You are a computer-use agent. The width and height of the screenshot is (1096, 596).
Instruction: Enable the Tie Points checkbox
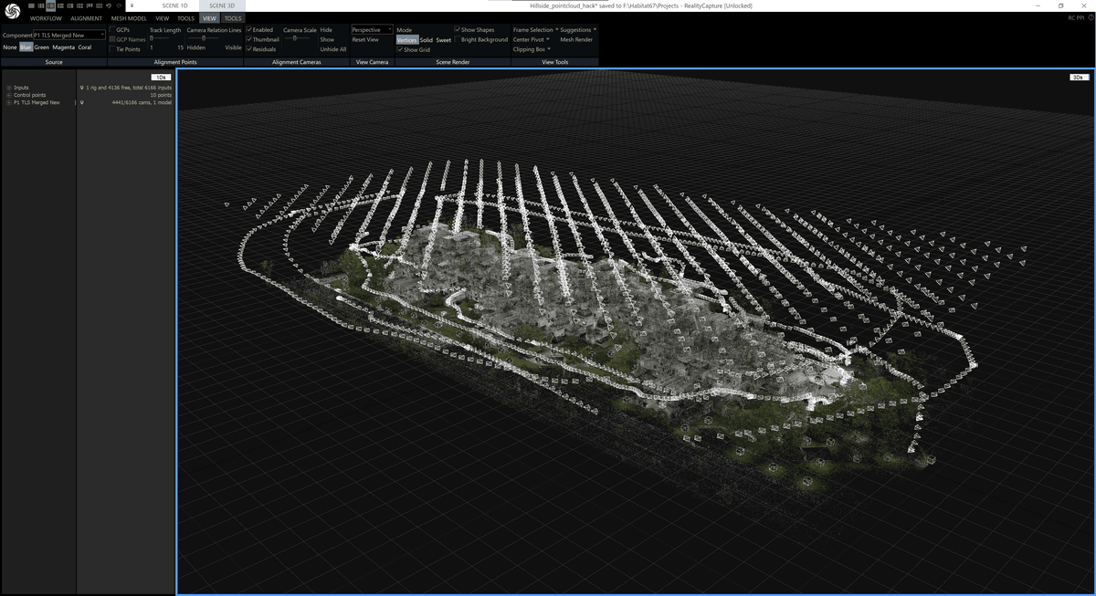coord(112,49)
